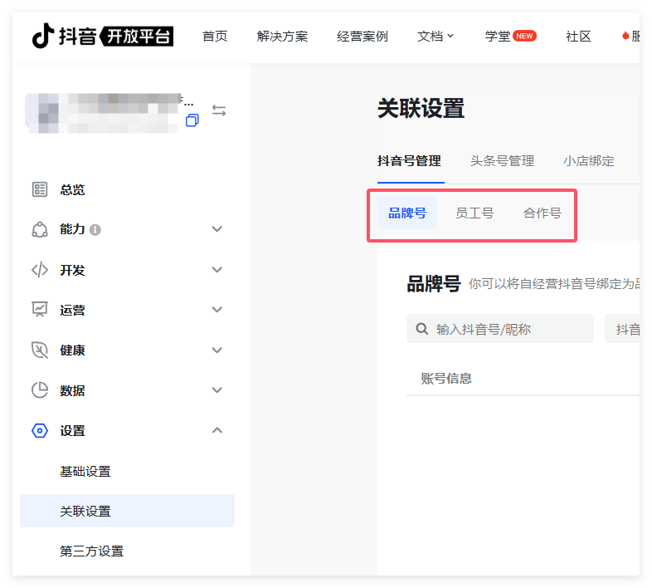Click the Douyin open platform logo

click(103, 36)
